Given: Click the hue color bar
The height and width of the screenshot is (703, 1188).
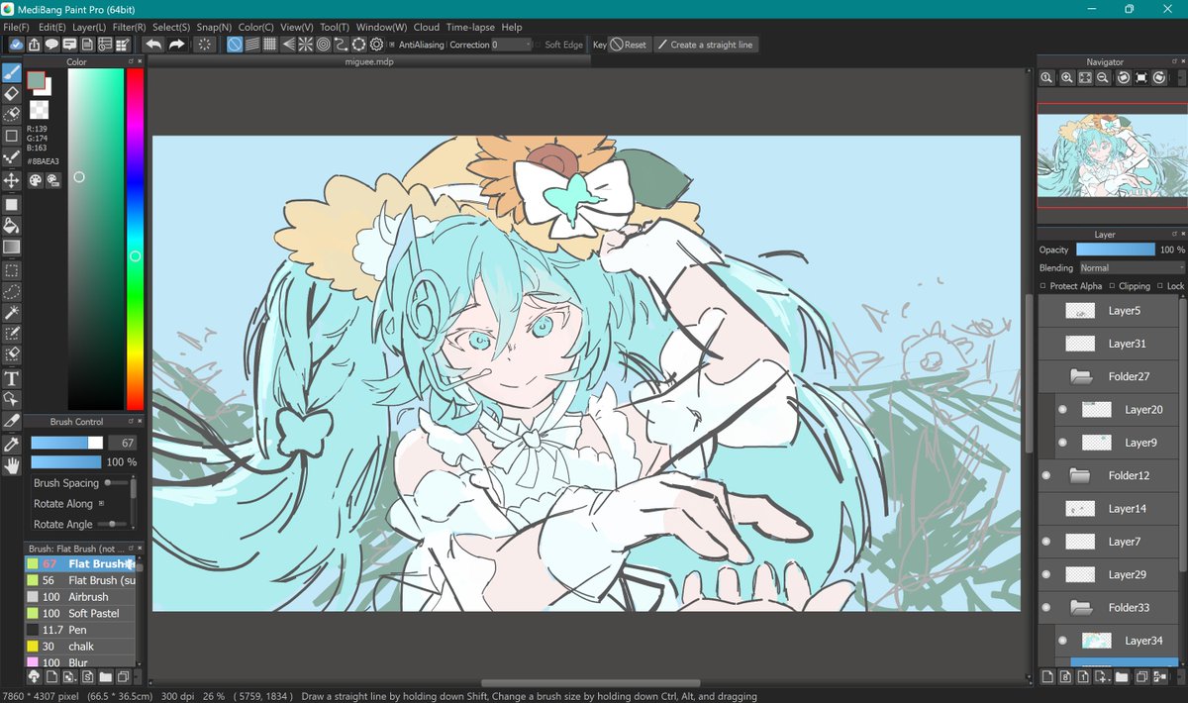Looking at the screenshot, I should click(x=135, y=239).
